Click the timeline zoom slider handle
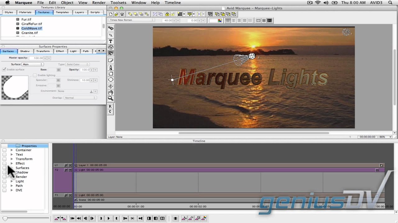The image size is (398, 223). tap(5, 219)
